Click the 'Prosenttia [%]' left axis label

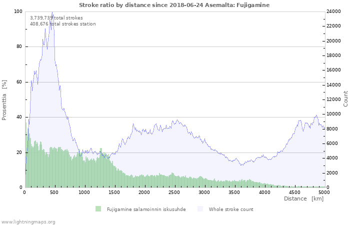click(4, 99)
